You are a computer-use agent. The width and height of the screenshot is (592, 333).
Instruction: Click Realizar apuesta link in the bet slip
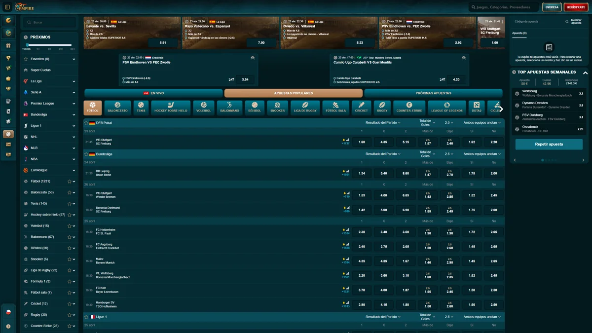click(576, 22)
